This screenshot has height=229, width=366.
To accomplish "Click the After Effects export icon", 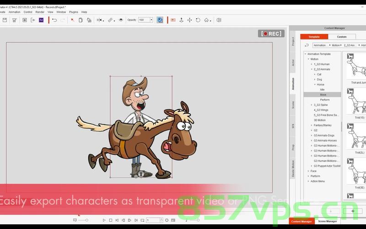I will (41, 20).
